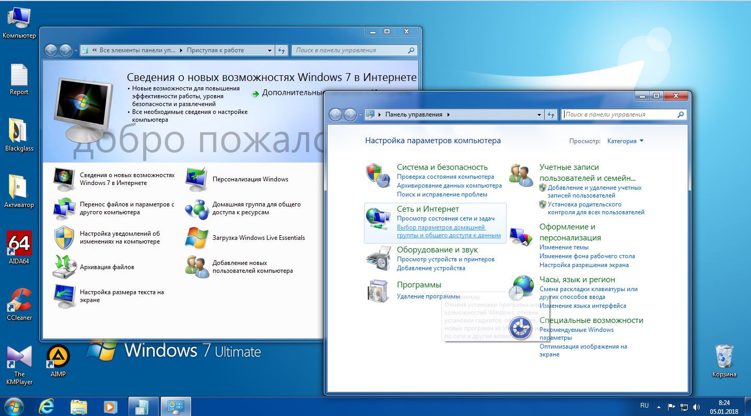Click the Настройка уведомлений shield icon

point(65,238)
